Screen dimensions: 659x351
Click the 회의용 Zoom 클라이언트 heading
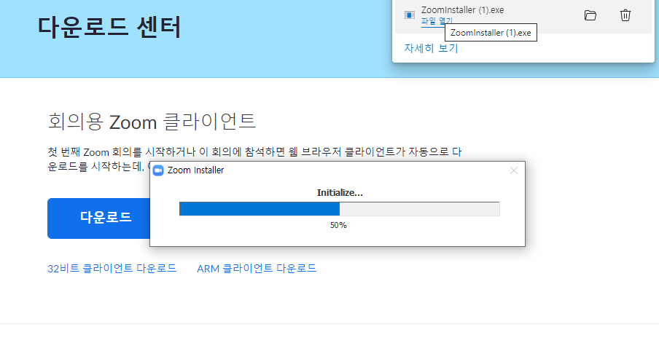pyautogui.click(x=152, y=122)
